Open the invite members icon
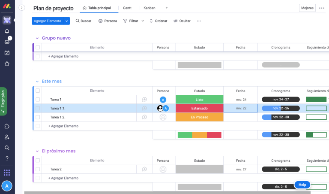This screenshot has height=194, width=329. 7,137
